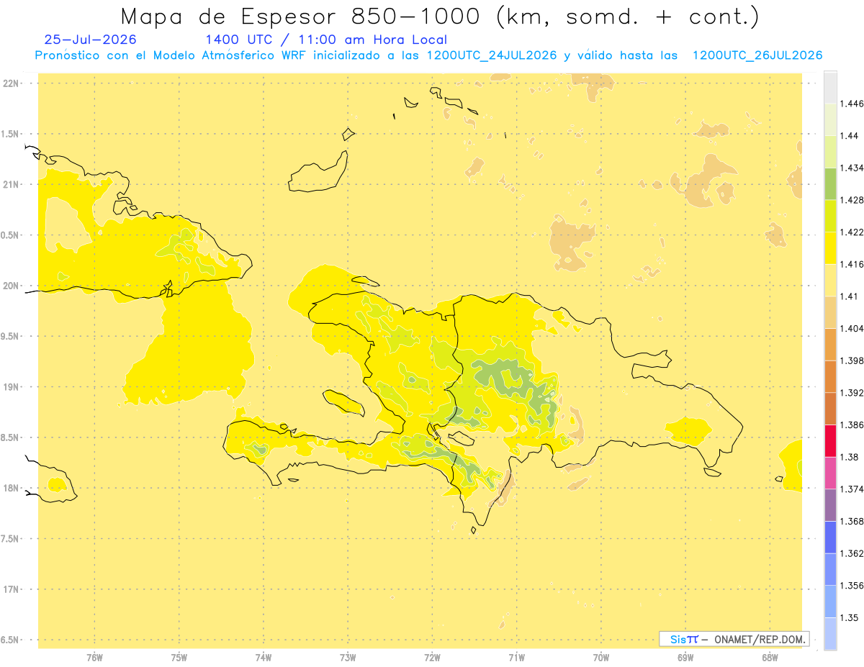Click the 17N latitude axis label
This screenshot has width=864, height=667.
[12, 589]
